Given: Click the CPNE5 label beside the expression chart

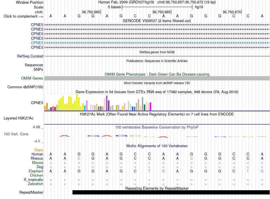Looking at the screenshot, I should 37,103.
